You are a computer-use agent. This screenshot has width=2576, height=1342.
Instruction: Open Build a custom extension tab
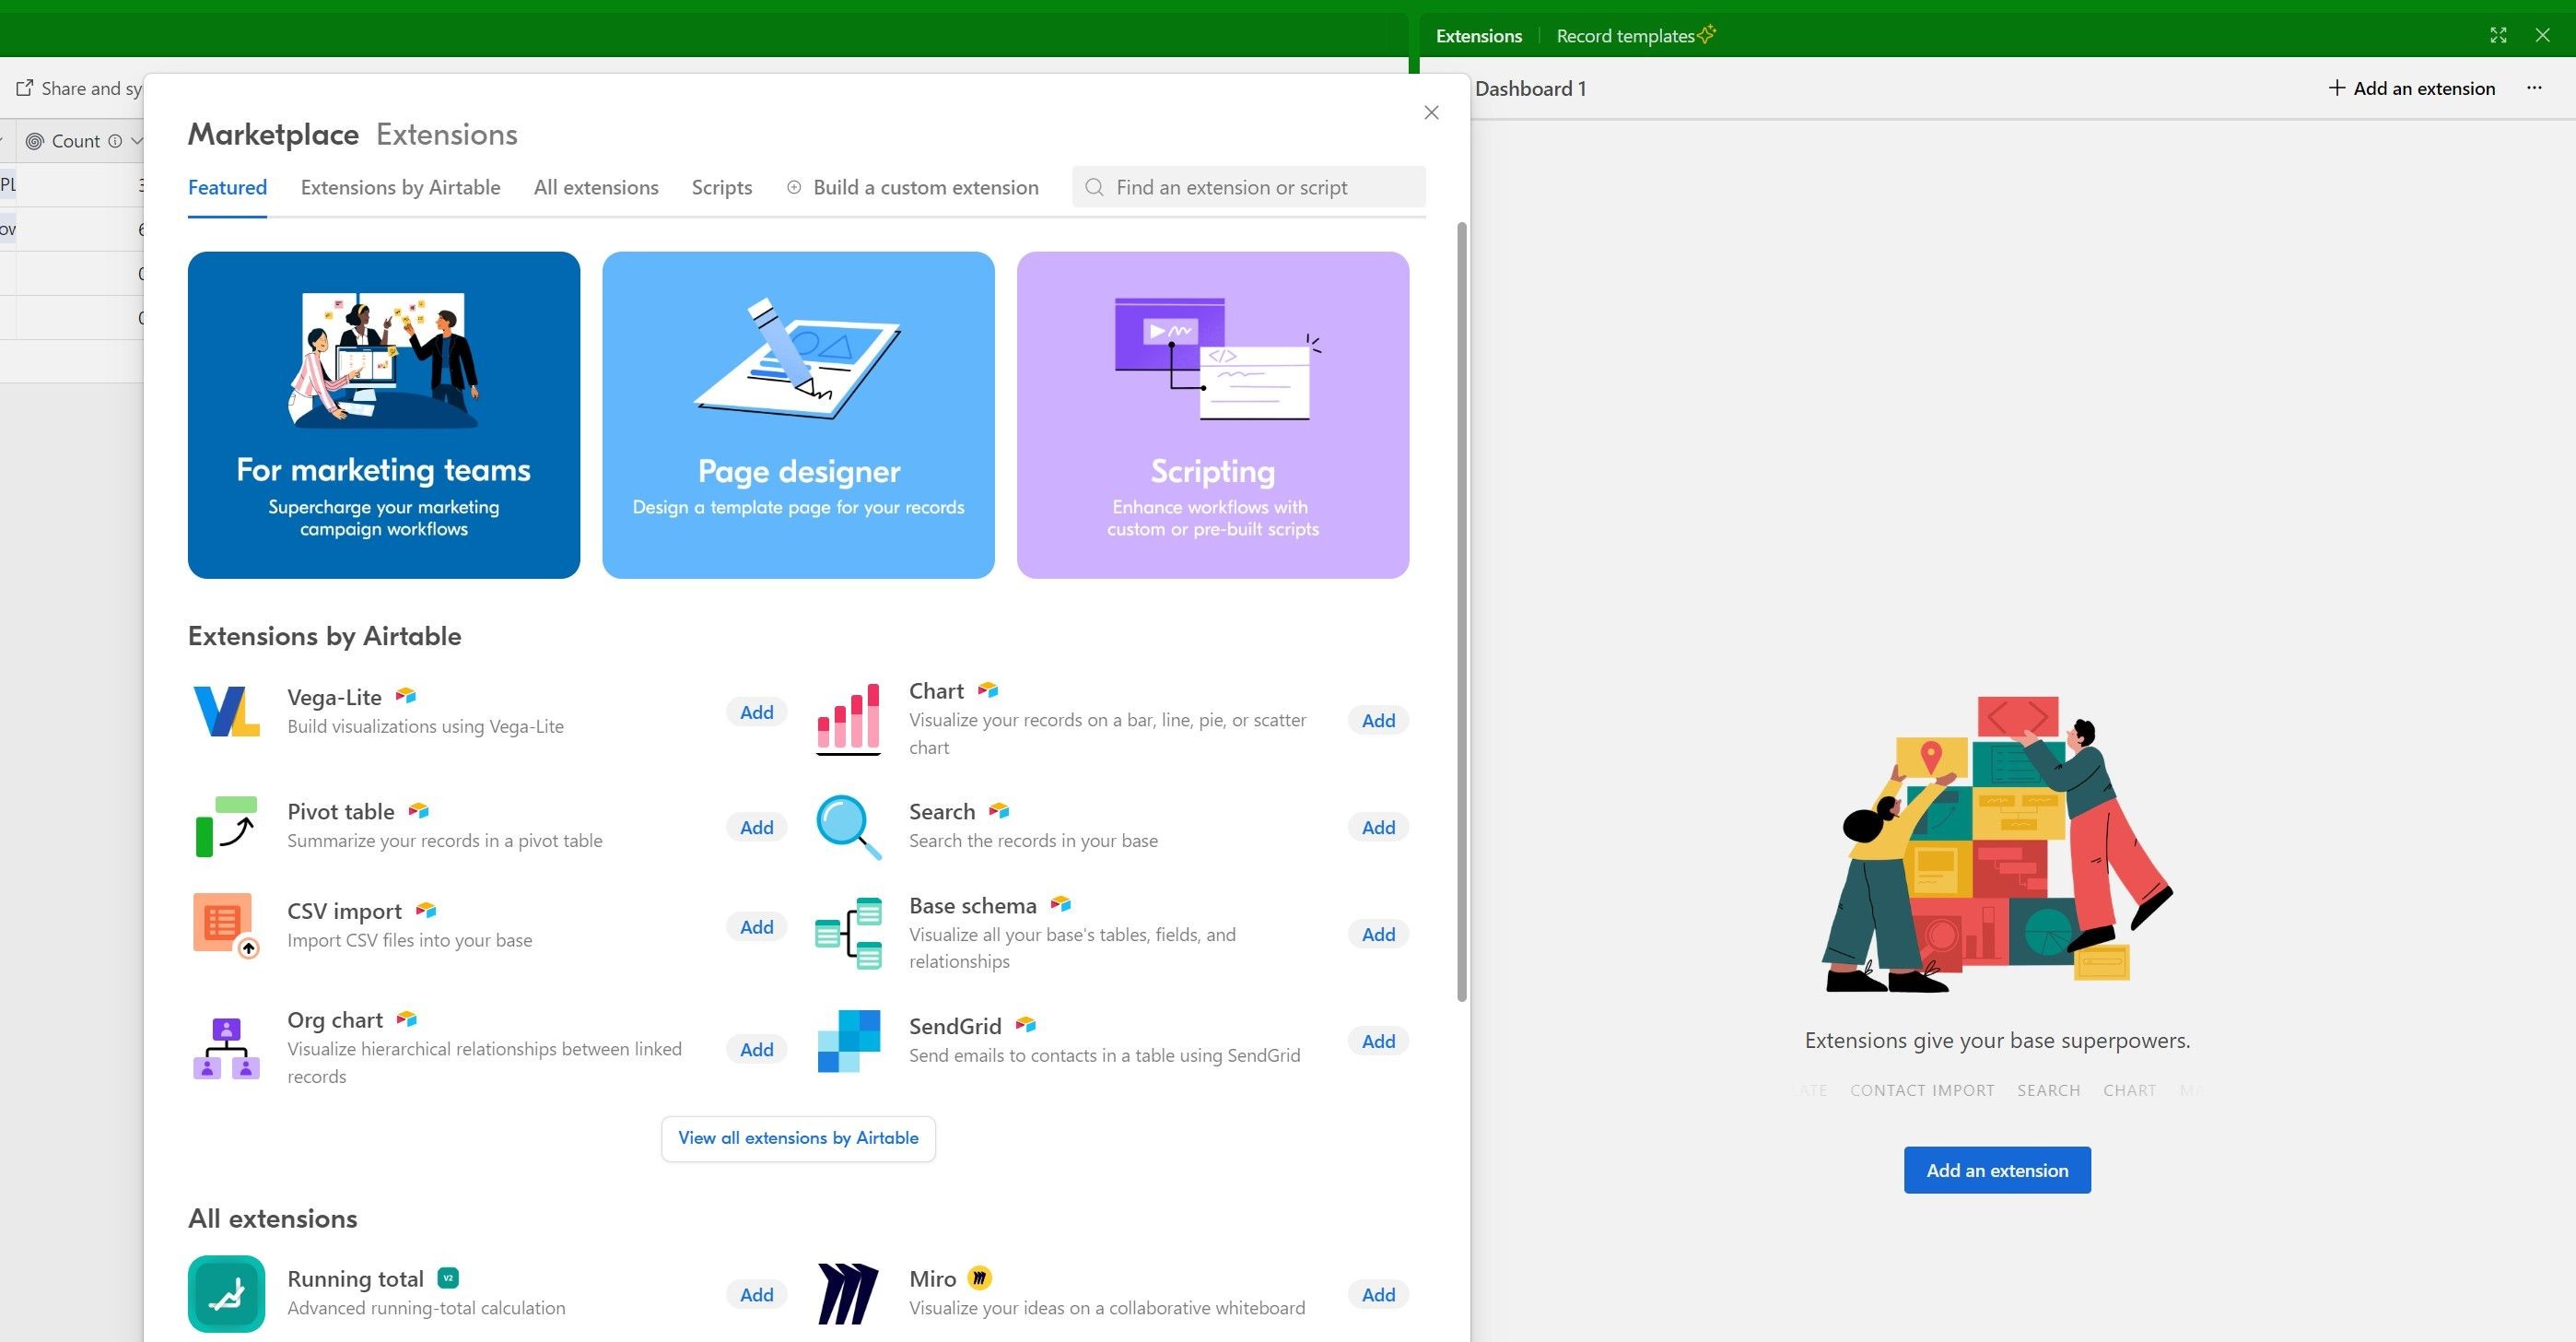click(913, 187)
